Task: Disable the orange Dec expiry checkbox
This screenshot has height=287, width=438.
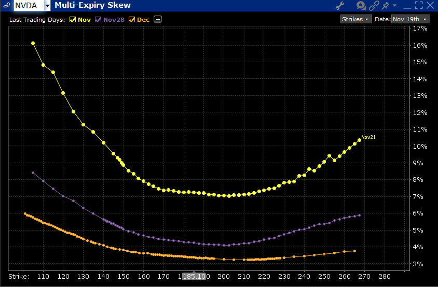Action: [x=131, y=20]
